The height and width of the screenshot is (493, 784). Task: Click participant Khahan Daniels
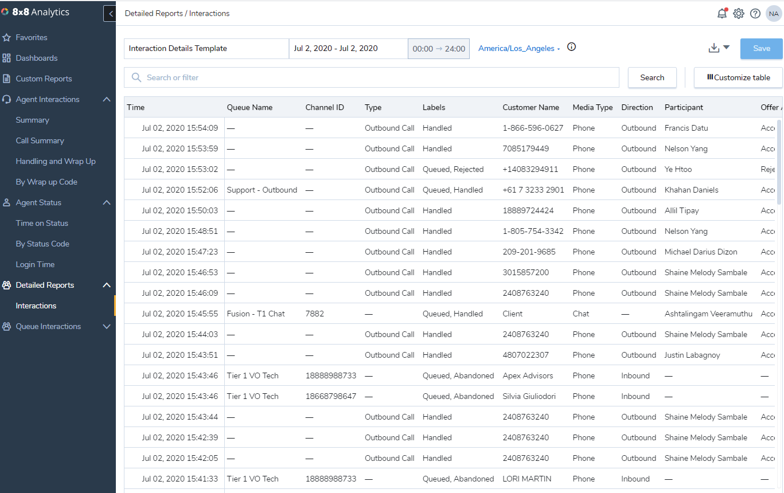pyautogui.click(x=691, y=190)
